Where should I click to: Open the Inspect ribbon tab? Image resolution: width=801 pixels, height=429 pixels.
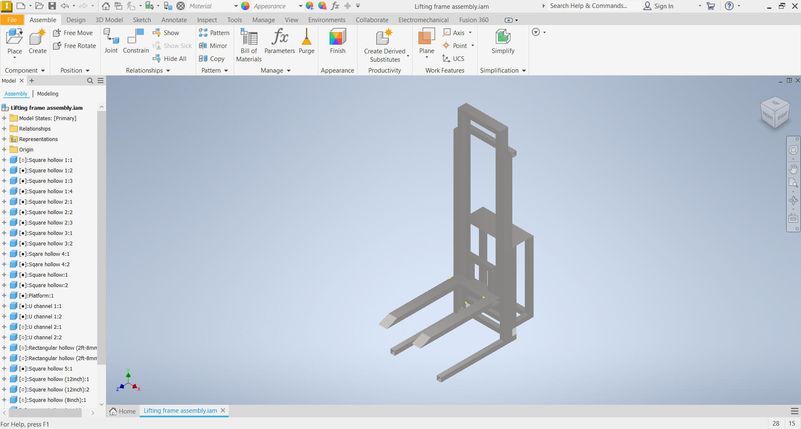click(207, 20)
